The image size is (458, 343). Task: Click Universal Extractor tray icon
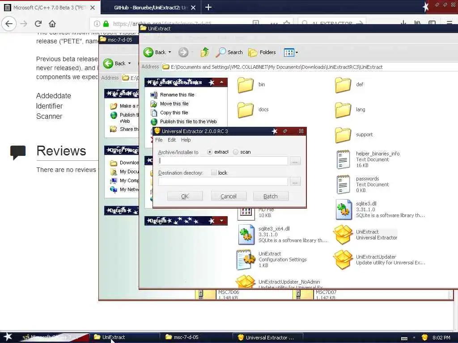coord(425,338)
